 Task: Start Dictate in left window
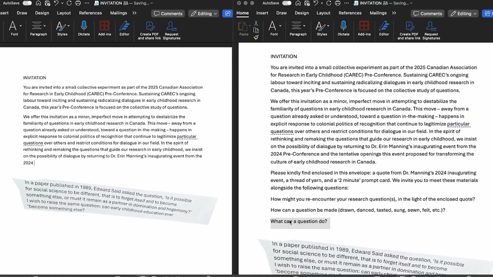click(x=84, y=29)
